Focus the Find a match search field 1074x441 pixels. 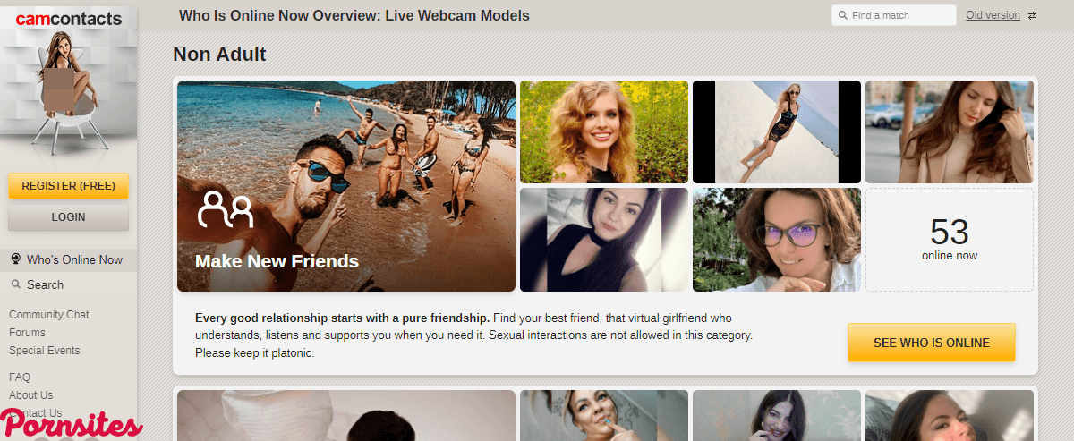[x=894, y=15]
